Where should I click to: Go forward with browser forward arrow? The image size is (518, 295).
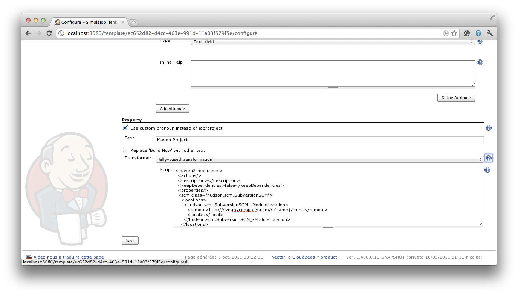click(x=38, y=33)
